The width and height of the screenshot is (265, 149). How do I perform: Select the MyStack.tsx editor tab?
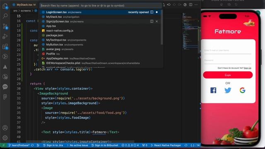pyautogui.click(x=24, y=5)
